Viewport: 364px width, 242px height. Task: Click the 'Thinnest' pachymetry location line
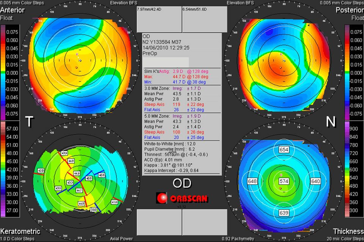176,155
